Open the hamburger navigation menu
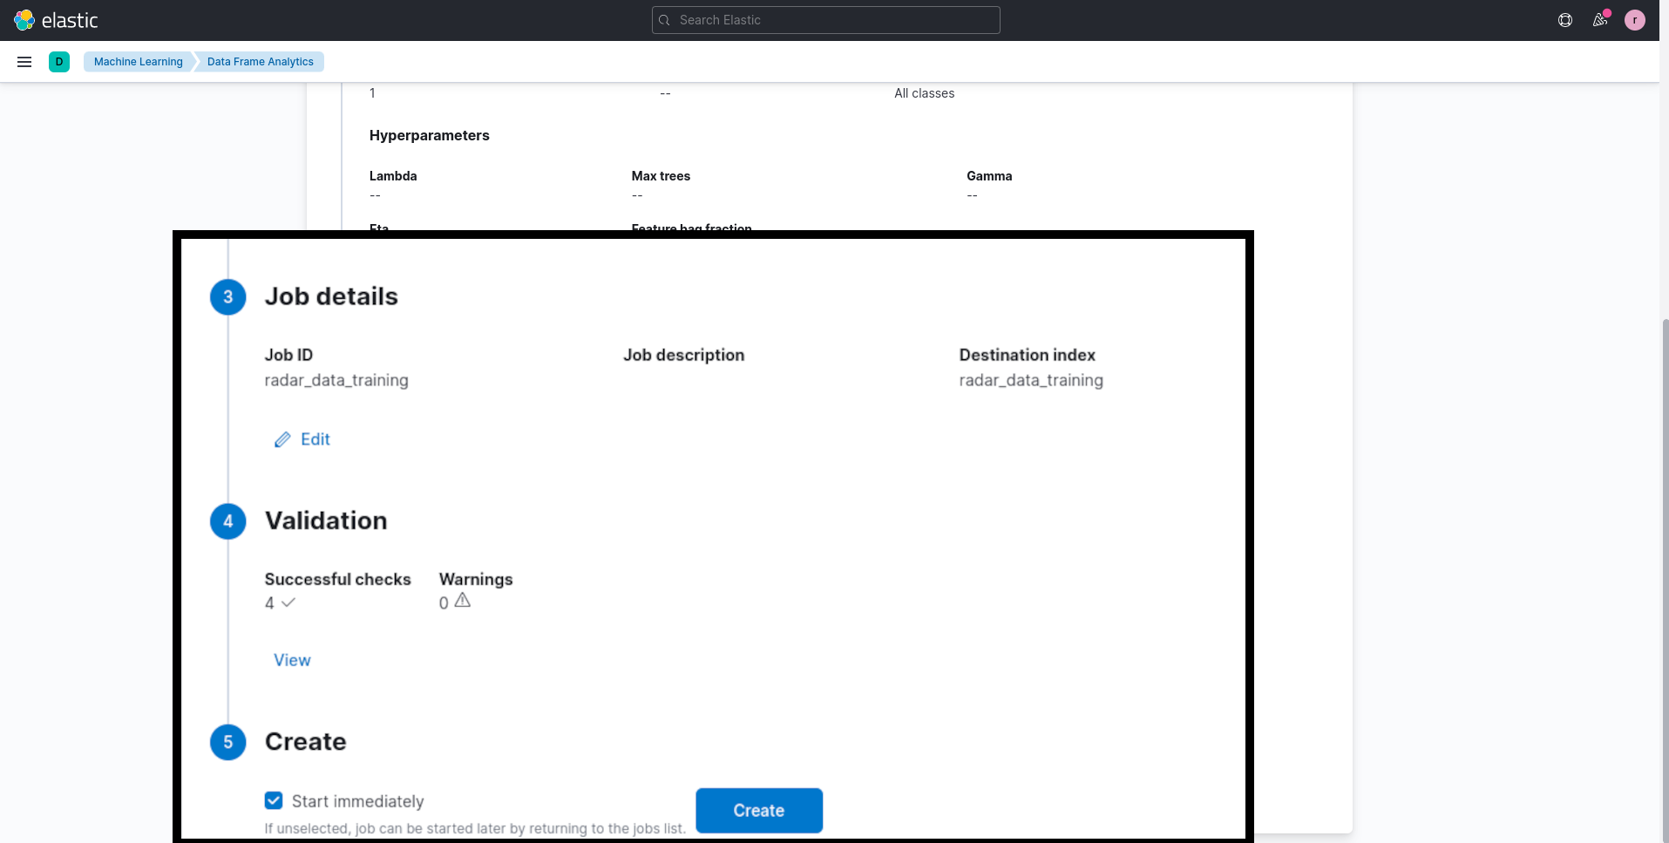Viewport: 1669px width, 843px height. coord(24,62)
